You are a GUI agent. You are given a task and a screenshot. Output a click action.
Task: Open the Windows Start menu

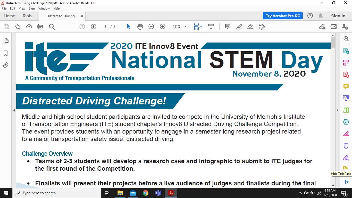pos(6,193)
